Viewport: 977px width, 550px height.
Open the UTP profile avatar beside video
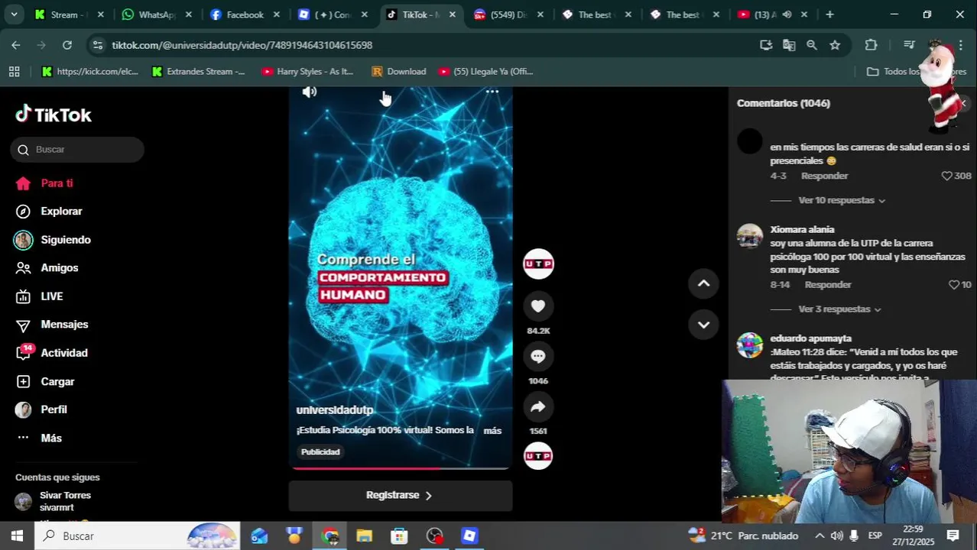[538, 264]
